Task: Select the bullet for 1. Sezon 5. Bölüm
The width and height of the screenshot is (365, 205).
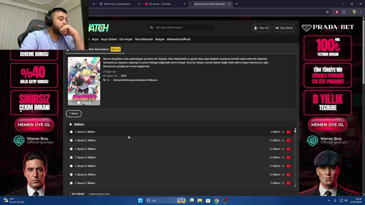Action: coord(71,166)
